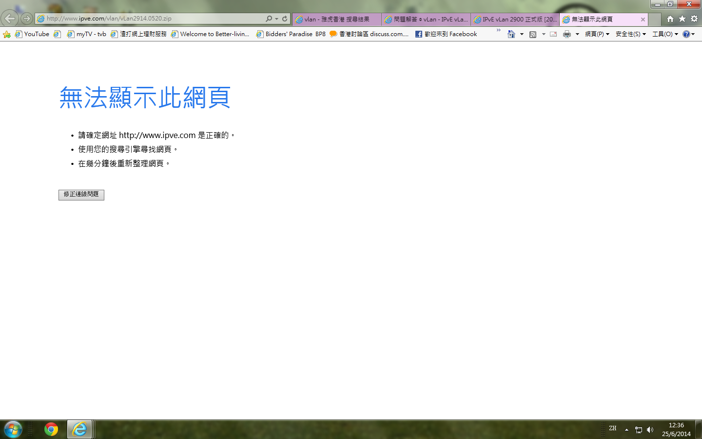Select Internet Explorer on the taskbar
The width and height of the screenshot is (702, 439).
[79, 429]
